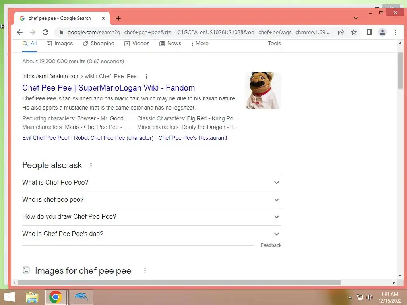Switch to Shopping results
The width and height of the screenshot is (407, 305).
pos(99,44)
